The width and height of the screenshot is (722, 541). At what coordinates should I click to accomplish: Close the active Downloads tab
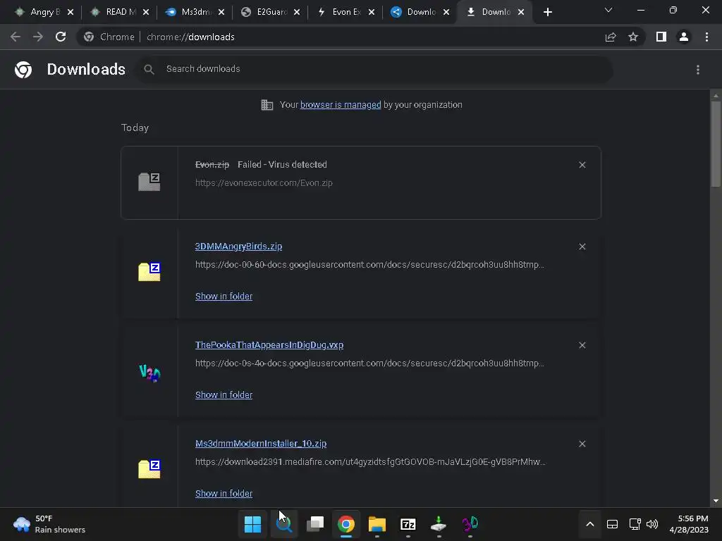[521, 12]
